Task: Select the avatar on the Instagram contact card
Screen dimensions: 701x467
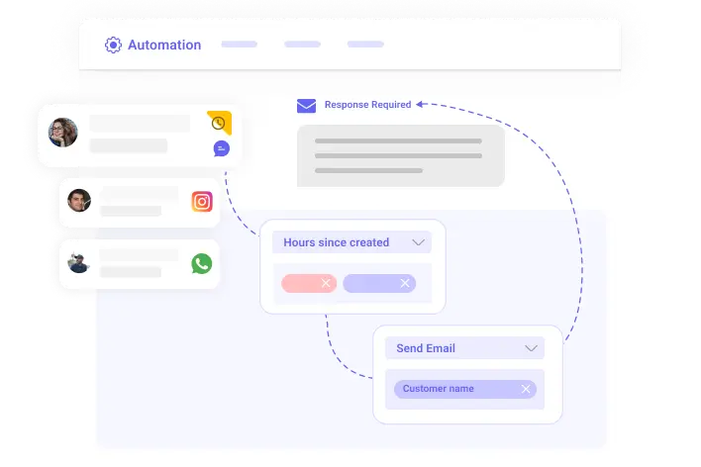Action: pyautogui.click(x=79, y=201)
